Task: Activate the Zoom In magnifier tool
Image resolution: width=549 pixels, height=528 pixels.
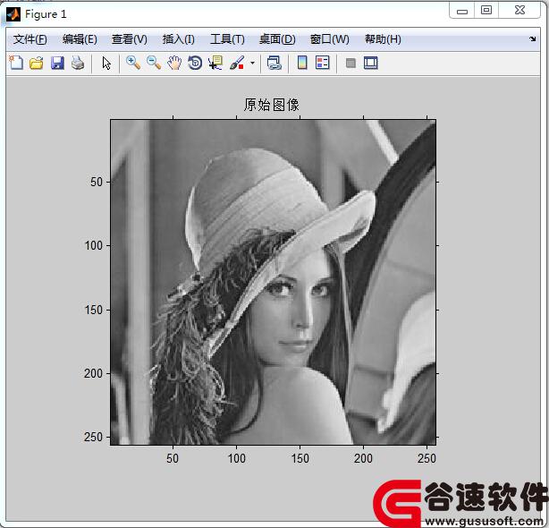Action: click(x=133, y=63)
